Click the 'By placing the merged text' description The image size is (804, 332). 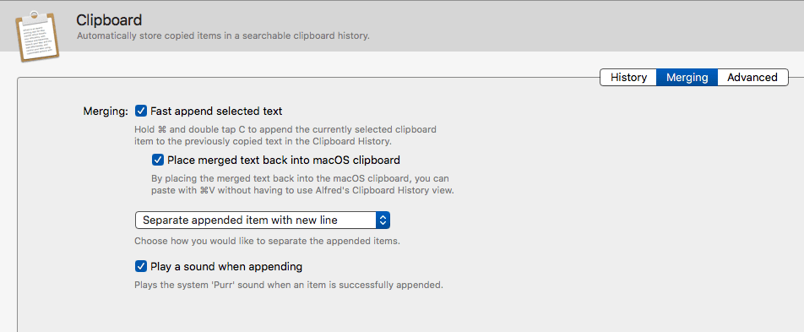tap(303, 185)
